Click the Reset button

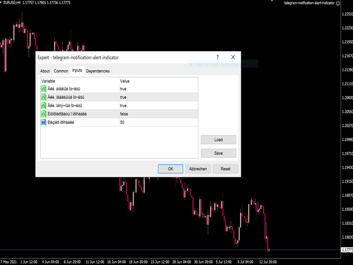[225, 169]
